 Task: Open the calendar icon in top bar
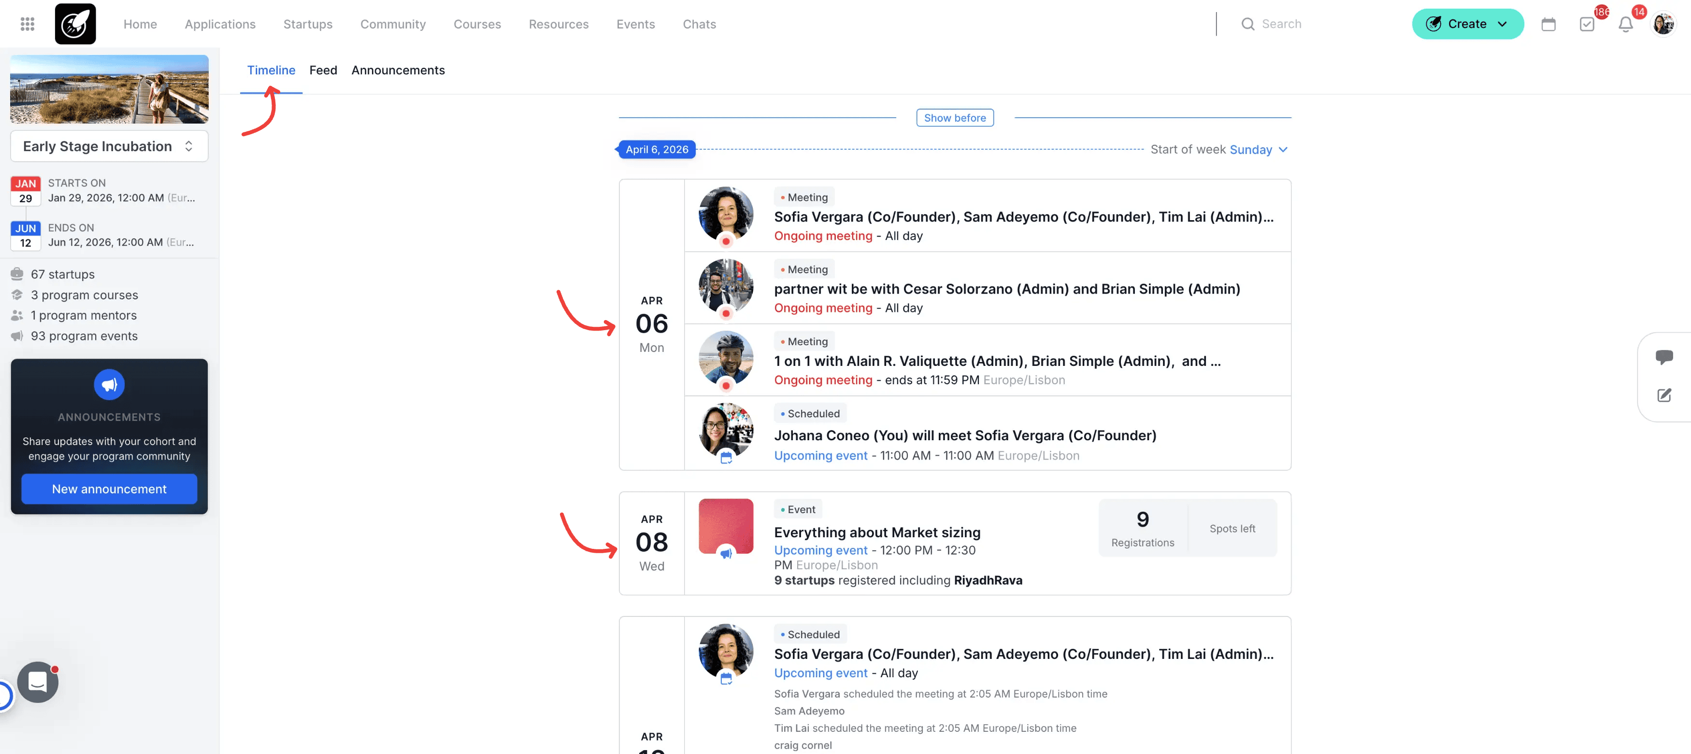click(x=1548, y=24)
